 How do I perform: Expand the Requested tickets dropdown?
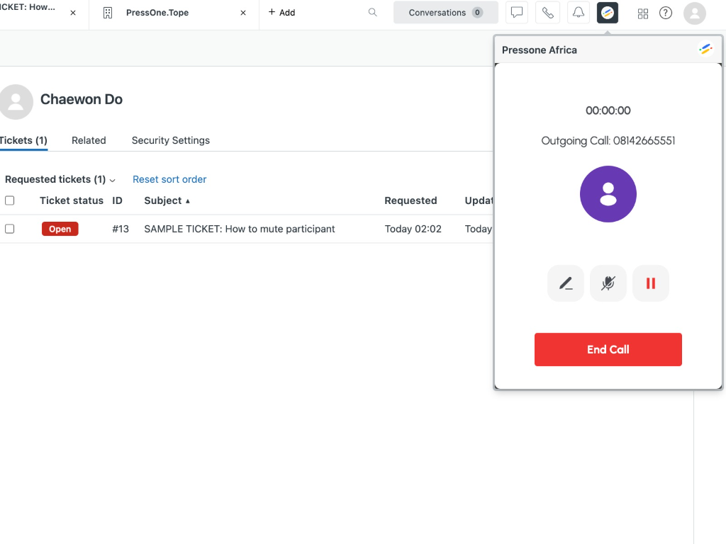tap(60, 180)
